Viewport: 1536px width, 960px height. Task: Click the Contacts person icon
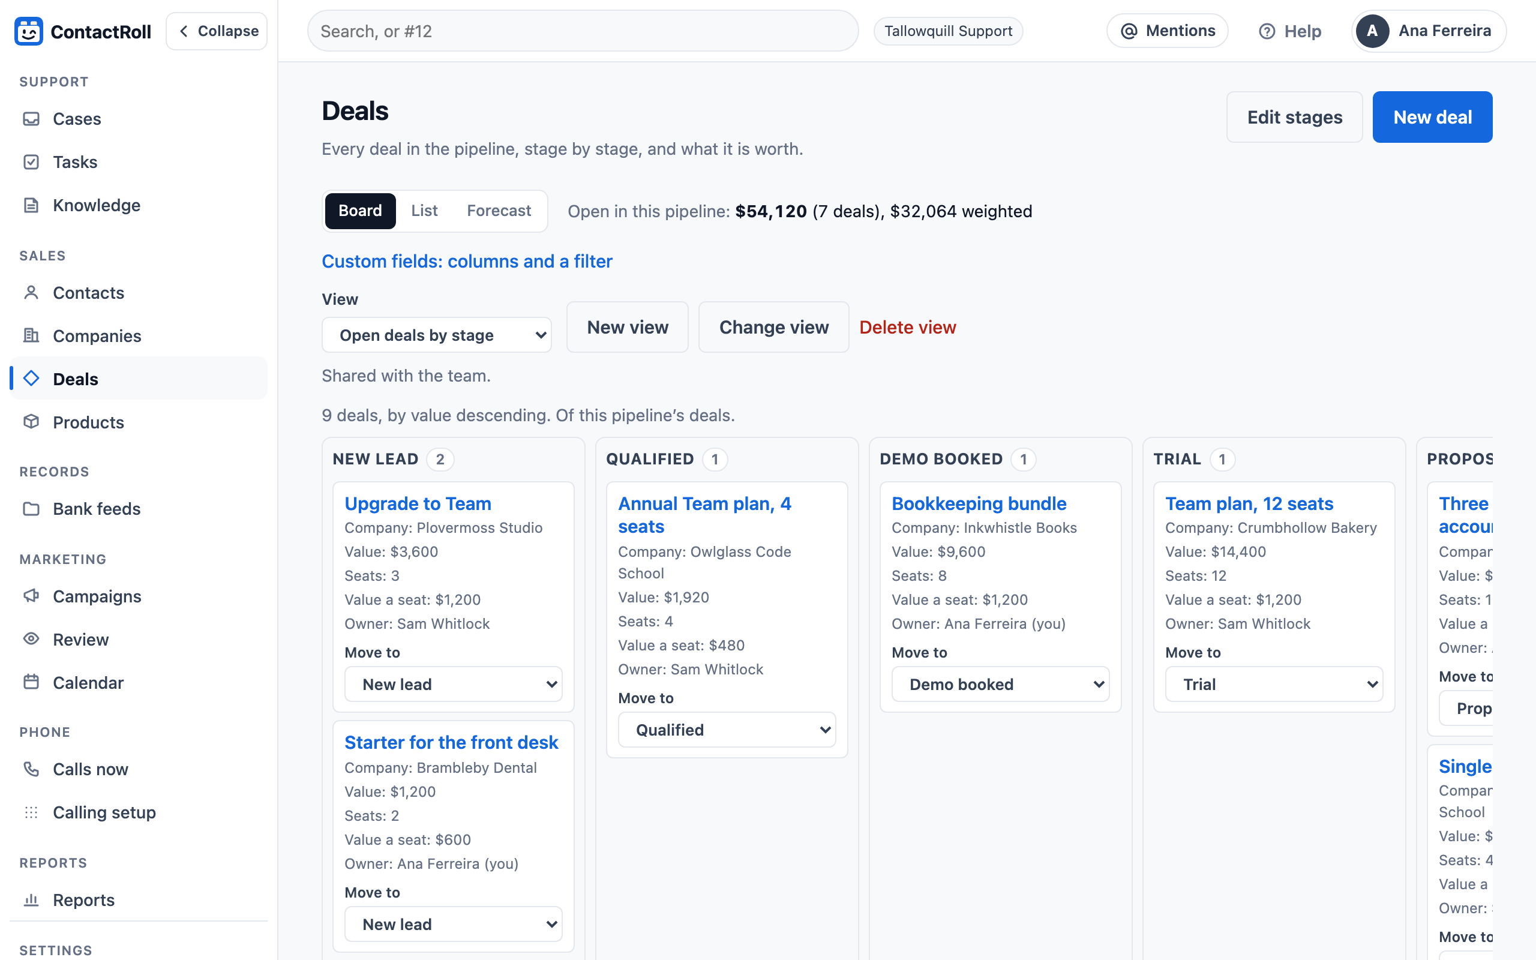tap(31, 293)
